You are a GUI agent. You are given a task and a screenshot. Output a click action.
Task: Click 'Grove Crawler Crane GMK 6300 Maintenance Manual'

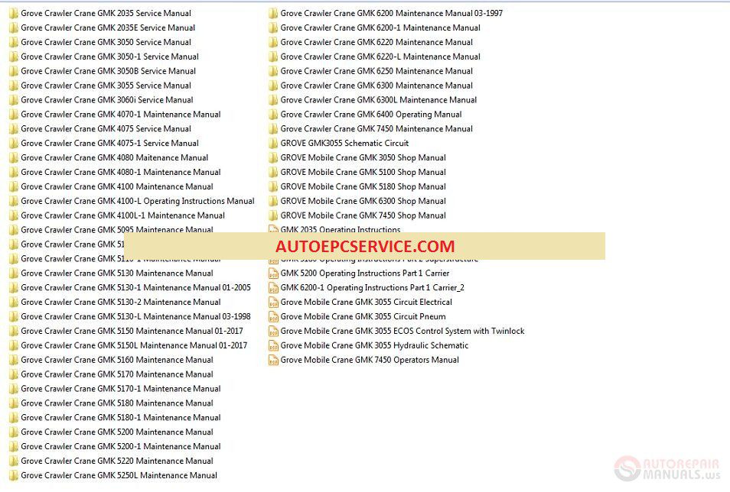(x=376, y=86)
